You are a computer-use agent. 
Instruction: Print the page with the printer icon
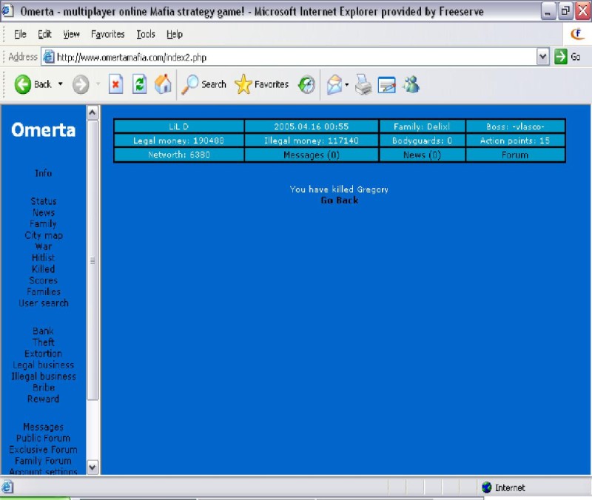tap(363, 84)
